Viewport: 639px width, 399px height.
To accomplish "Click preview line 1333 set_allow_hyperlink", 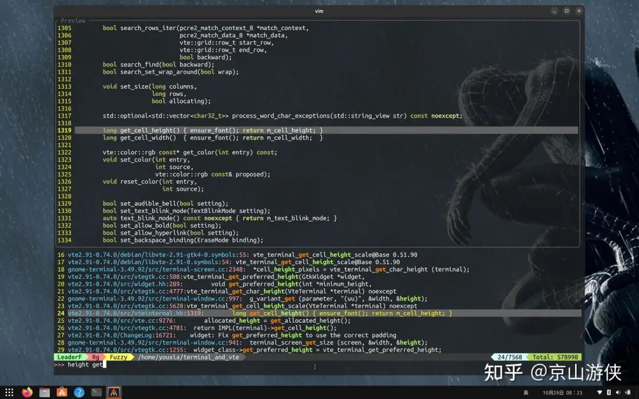I will click(171, 233).
